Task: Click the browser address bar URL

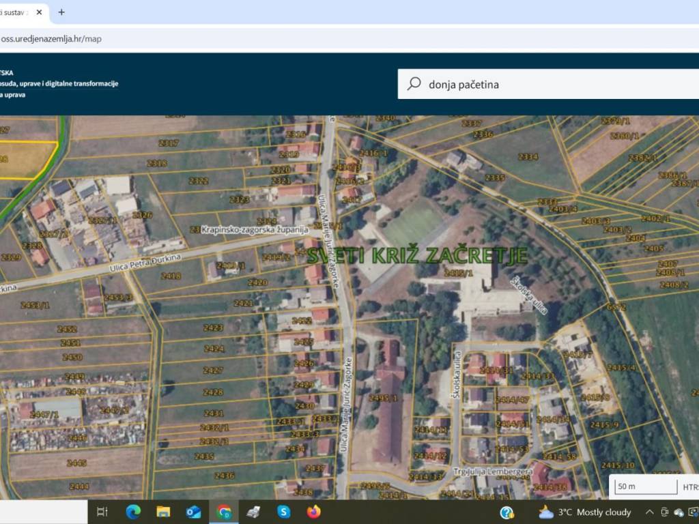Action: [51, 39]
